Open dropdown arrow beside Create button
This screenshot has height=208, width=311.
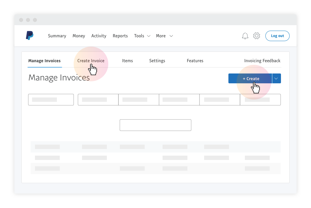tap(276, 78)
